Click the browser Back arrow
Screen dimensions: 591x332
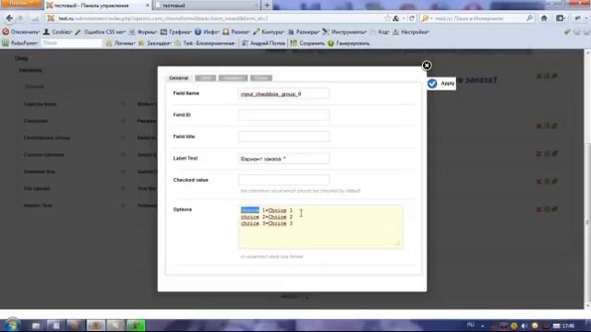9,18
